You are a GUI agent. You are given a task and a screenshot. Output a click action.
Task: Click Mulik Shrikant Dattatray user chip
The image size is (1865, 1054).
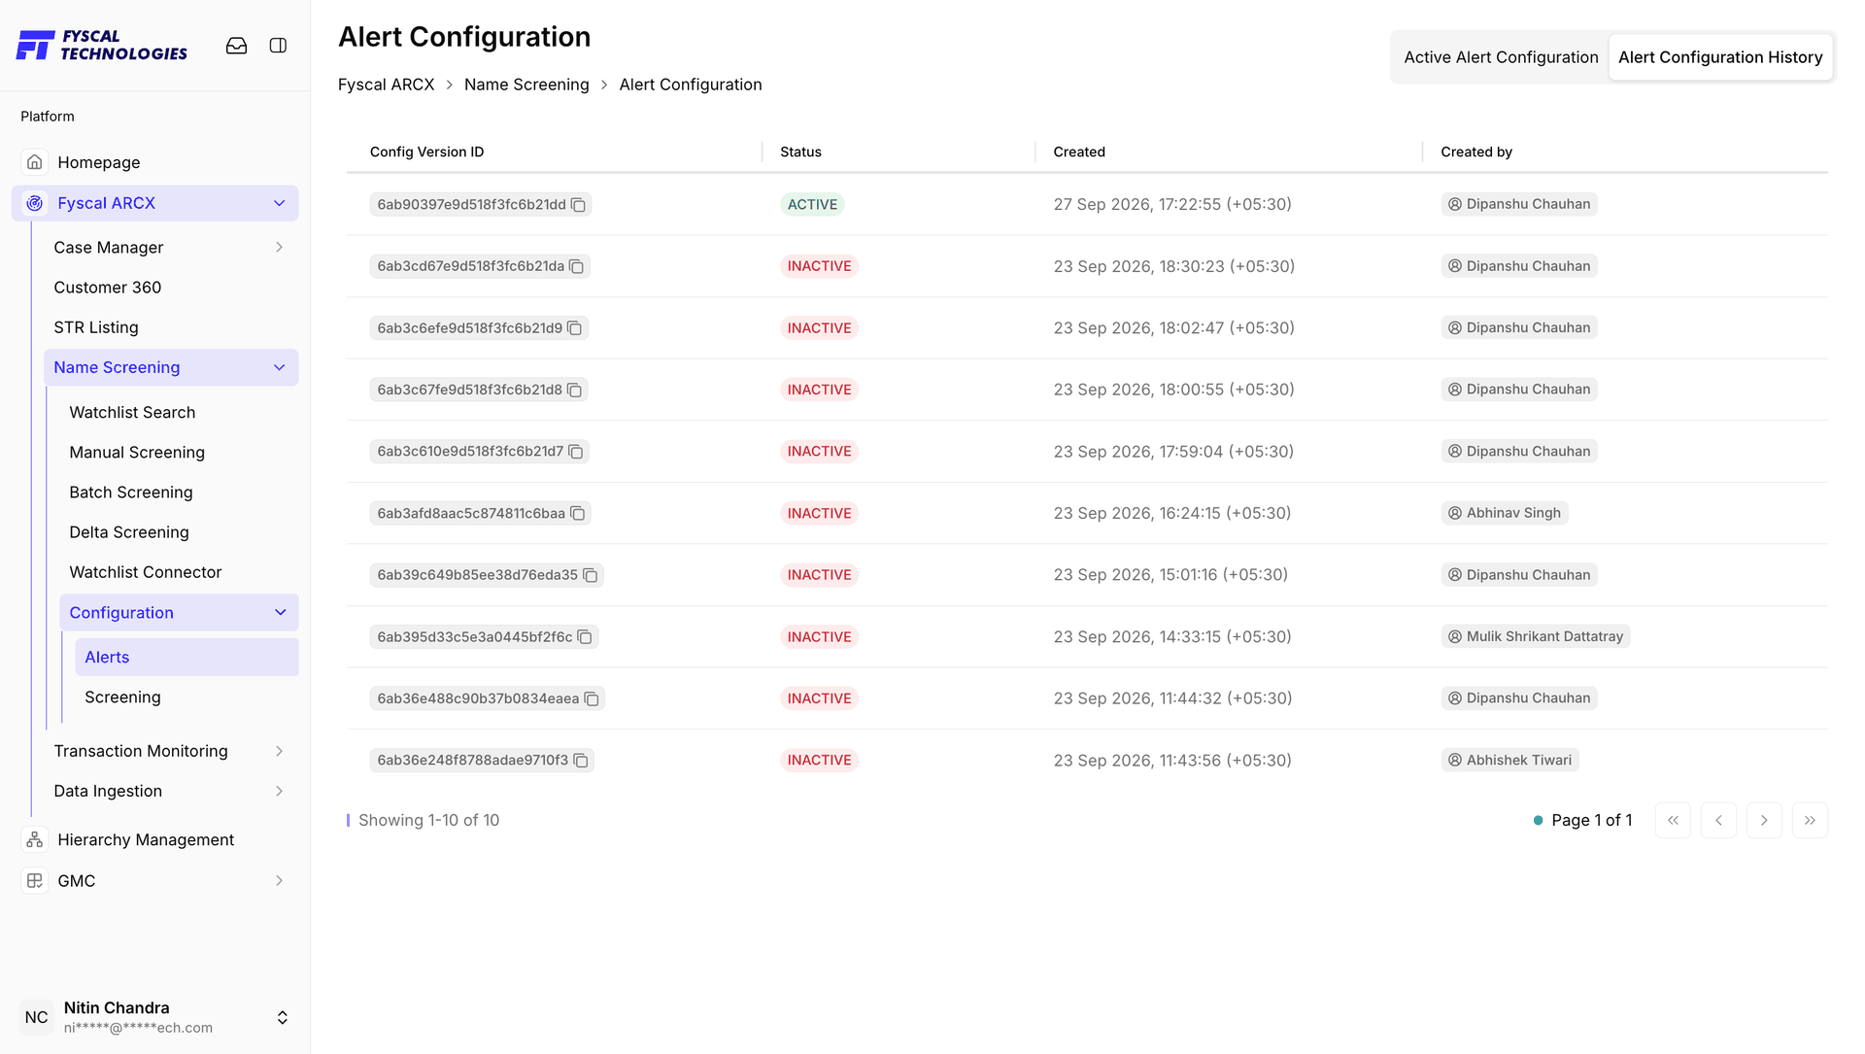coord(1535,636)
